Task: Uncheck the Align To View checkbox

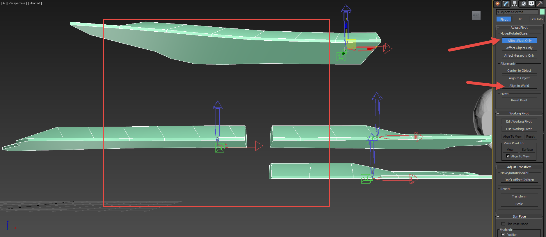Action: tap(508, 156)
